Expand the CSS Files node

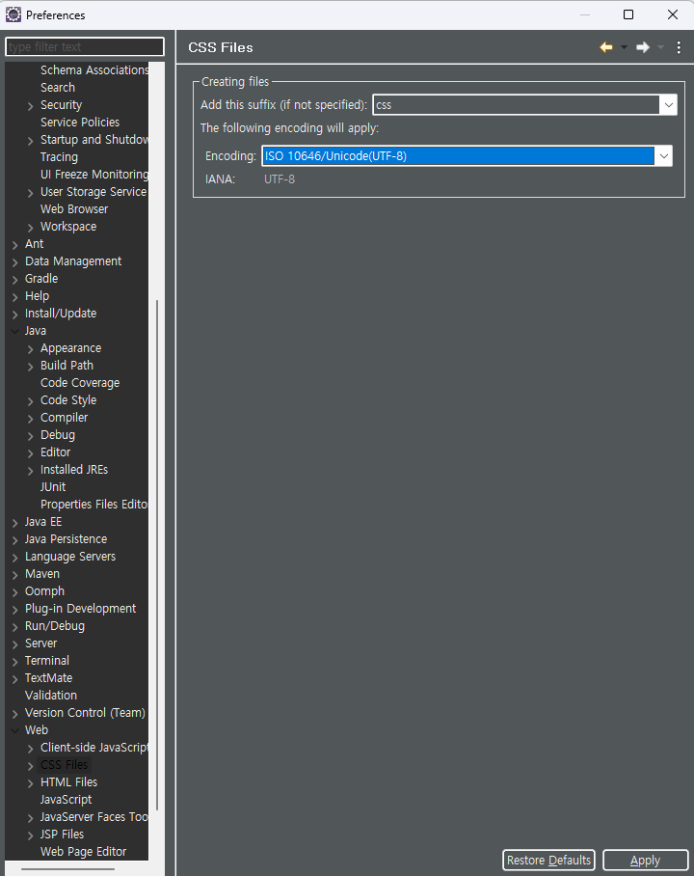click(x=31, y=765)
